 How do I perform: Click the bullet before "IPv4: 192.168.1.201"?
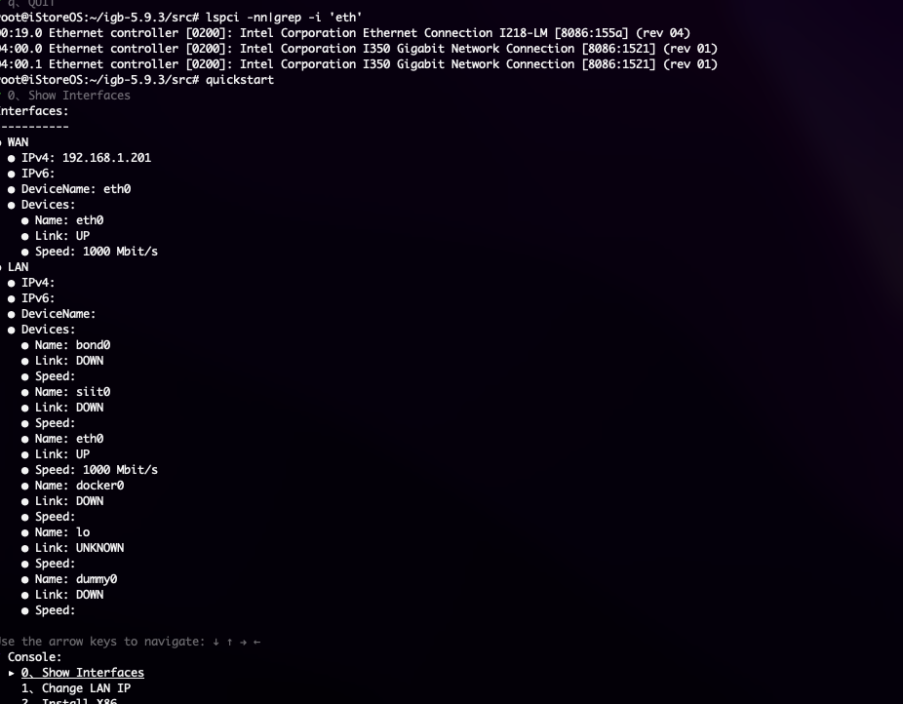(12, 158)
